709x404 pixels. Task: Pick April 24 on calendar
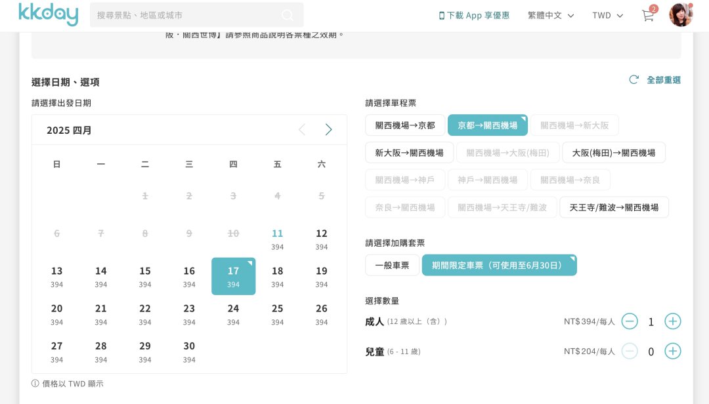233,314
